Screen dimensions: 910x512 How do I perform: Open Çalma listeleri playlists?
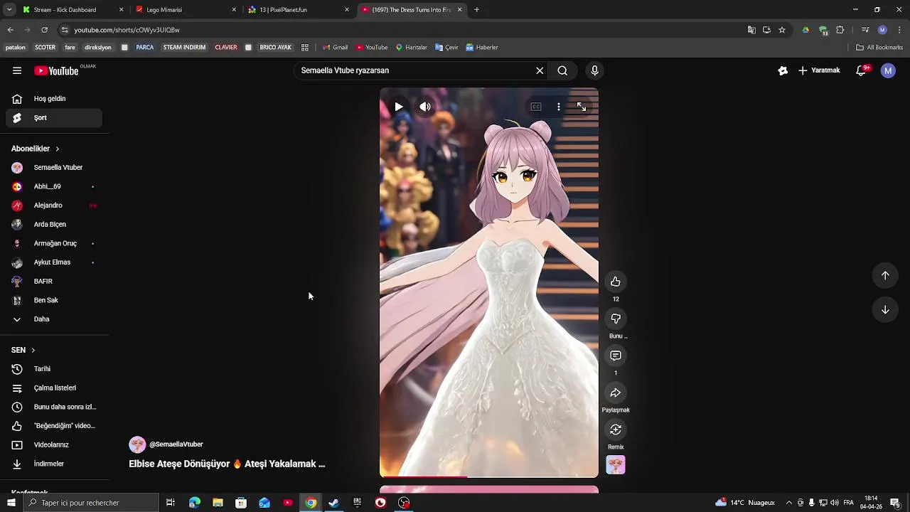[54, 388]
